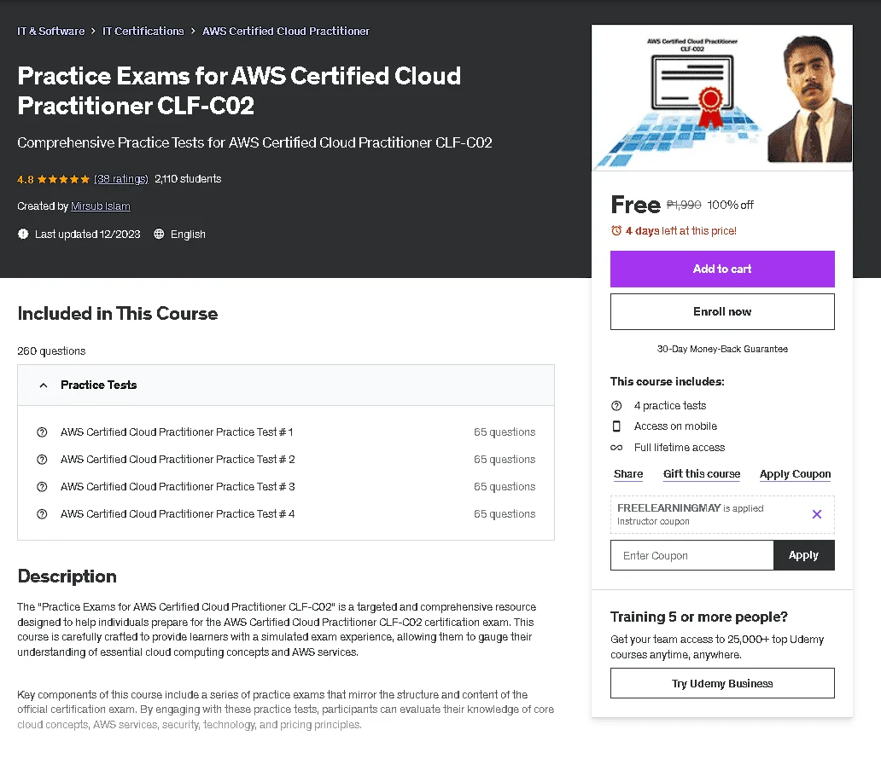Viewport: 881px width, 759px height.
Task: Remove the FREELEARNINGMAY coupon with X
Action: 816,514
